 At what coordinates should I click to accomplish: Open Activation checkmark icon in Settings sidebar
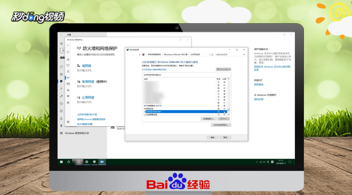point(61,111)
